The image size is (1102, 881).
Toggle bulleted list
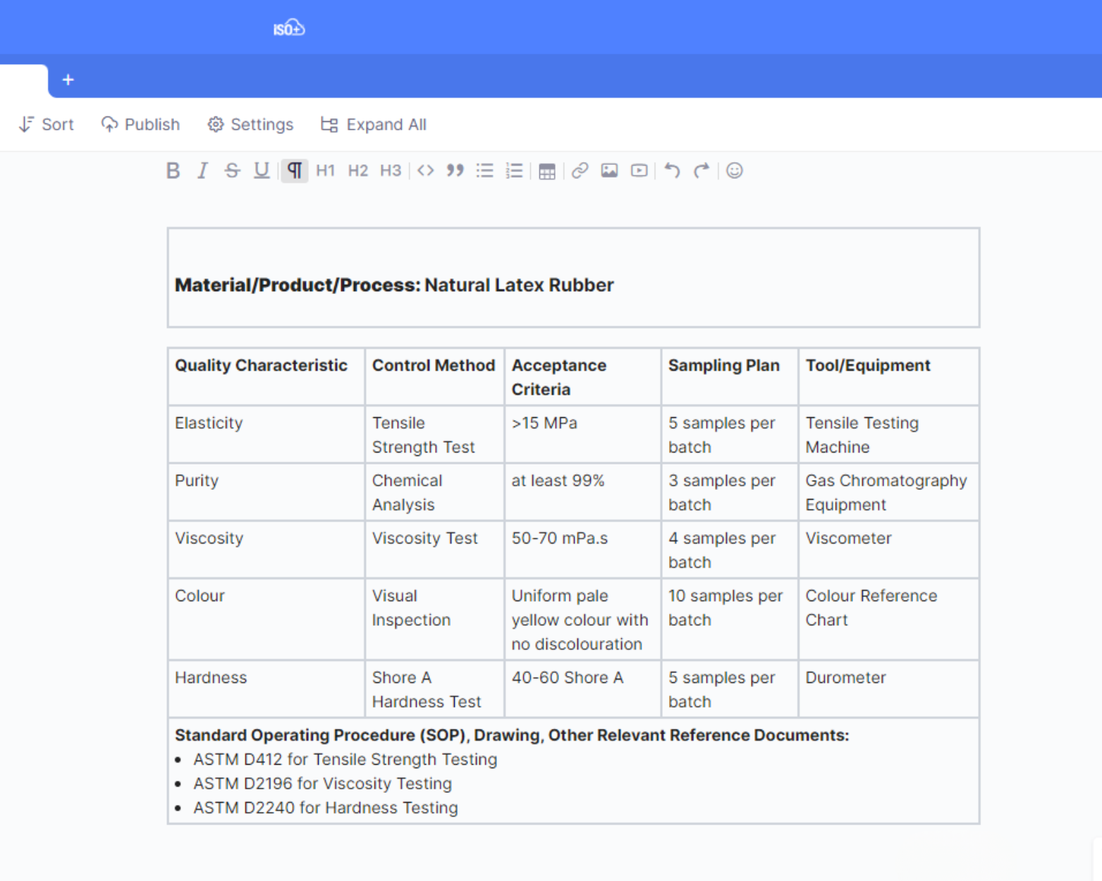tap(484, 171)
